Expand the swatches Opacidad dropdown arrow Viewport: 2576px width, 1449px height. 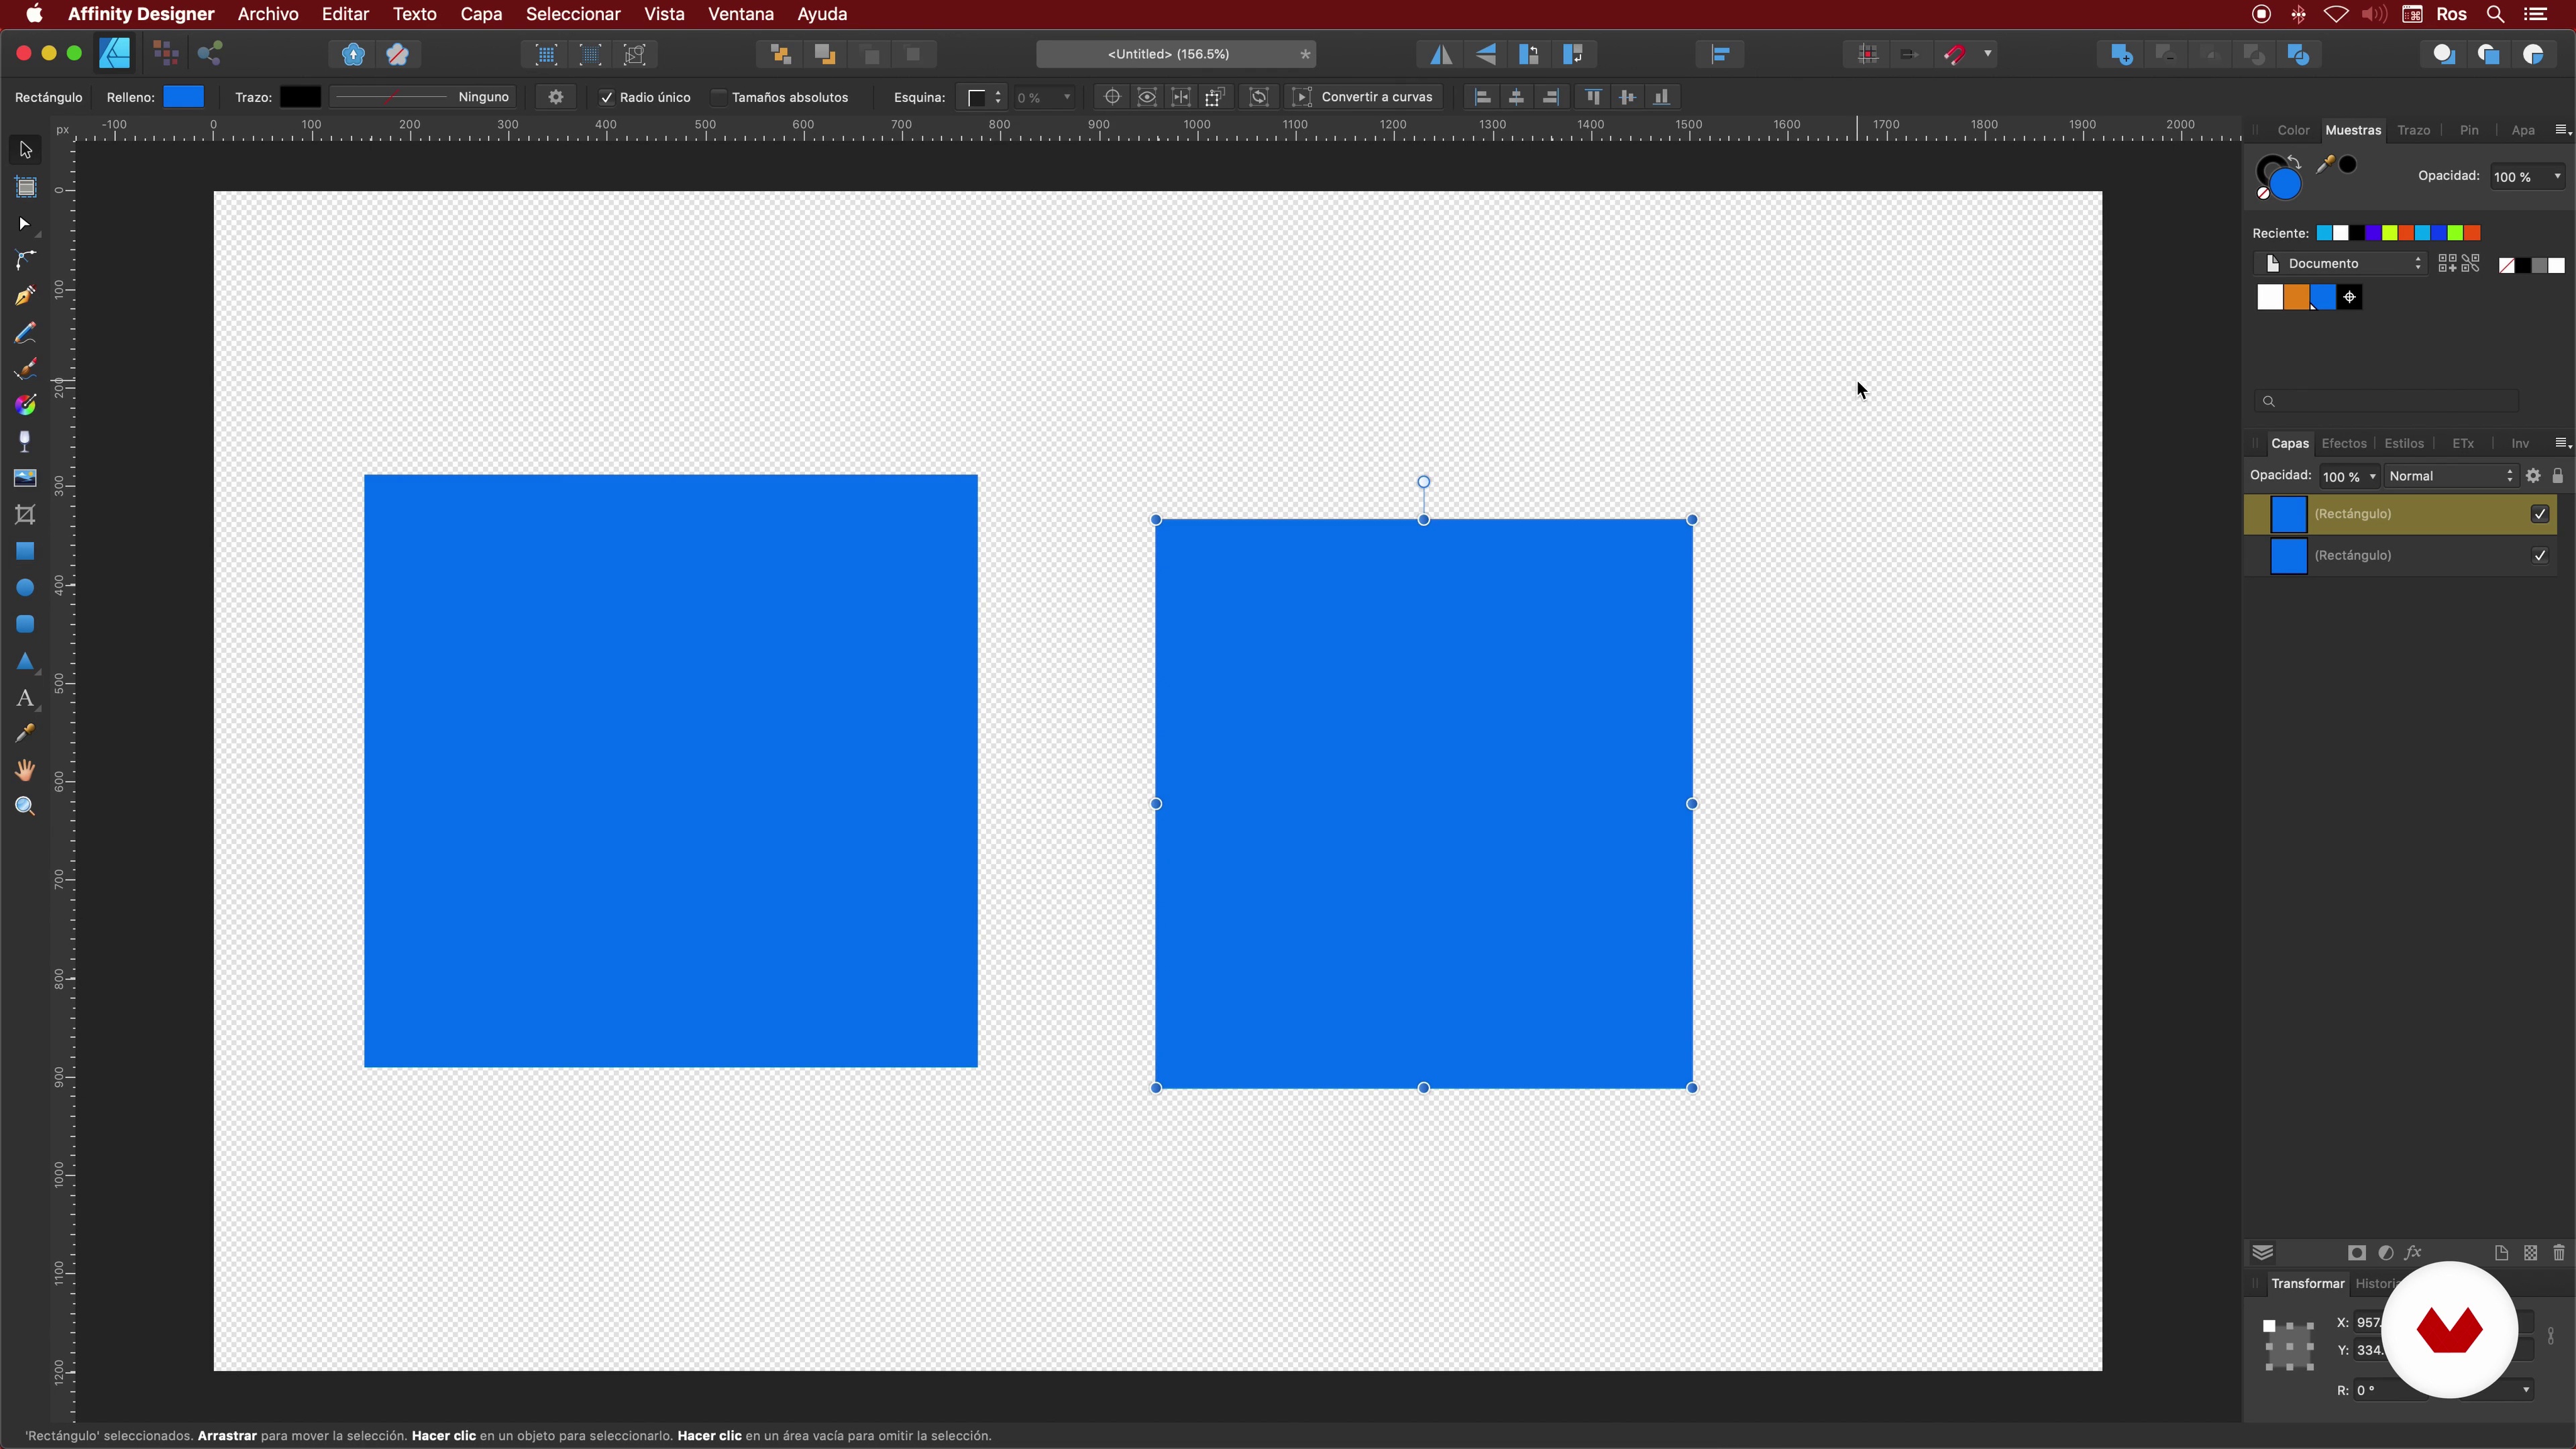(2557, 176)
